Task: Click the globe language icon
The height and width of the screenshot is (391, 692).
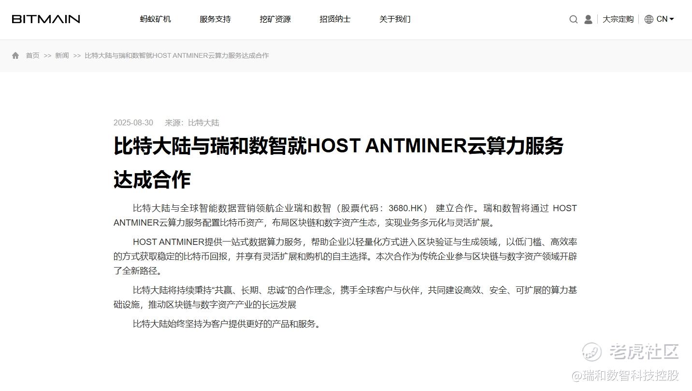Action: click(x=649, y=19)
